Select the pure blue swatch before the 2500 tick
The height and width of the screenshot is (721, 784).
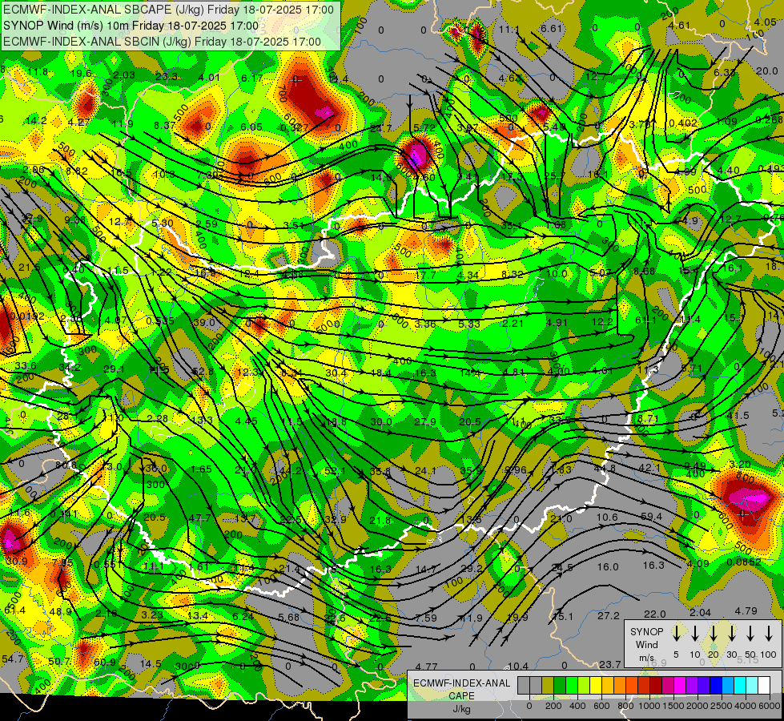(x=715, y=685)
